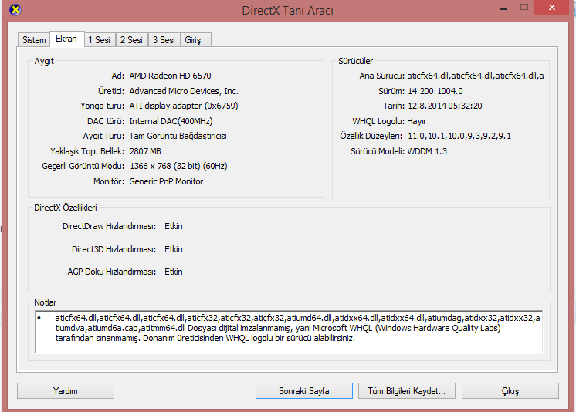Click inside the Notlar text box

[x=289, y=332]
